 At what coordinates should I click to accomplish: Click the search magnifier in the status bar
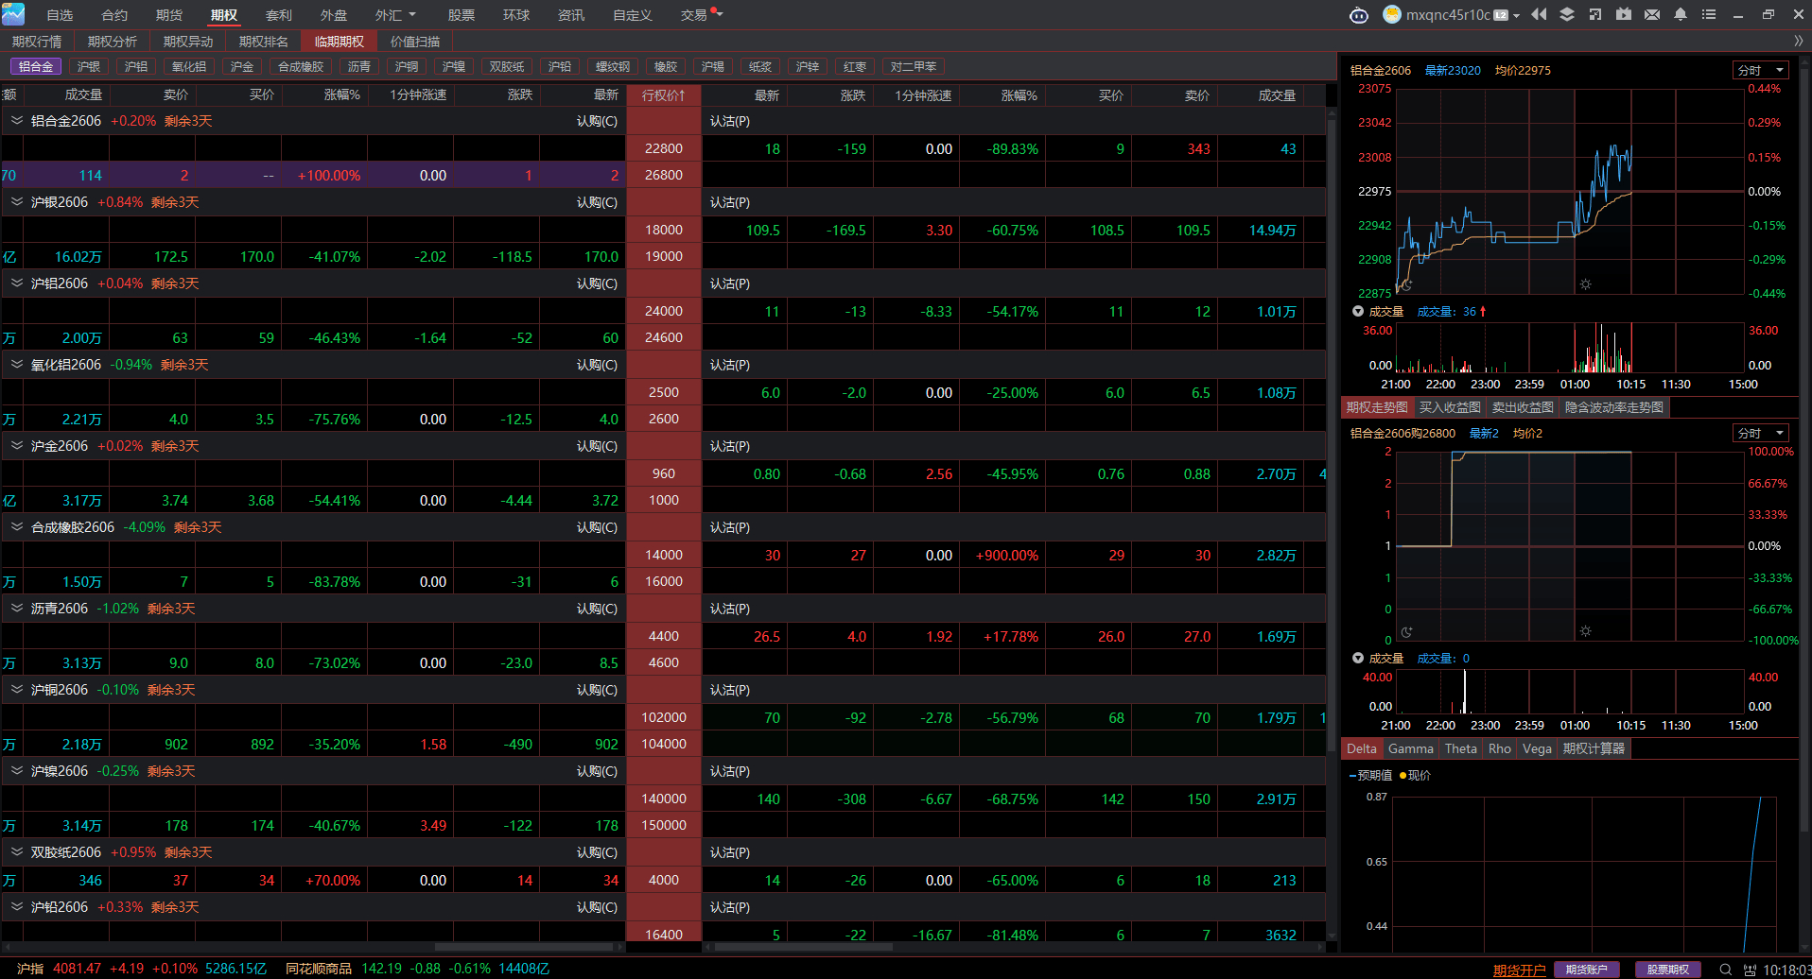tap(1725, 970)
